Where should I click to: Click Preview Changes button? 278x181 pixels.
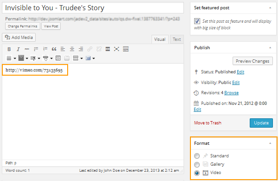pyautogui.click(x=253, y=61)
